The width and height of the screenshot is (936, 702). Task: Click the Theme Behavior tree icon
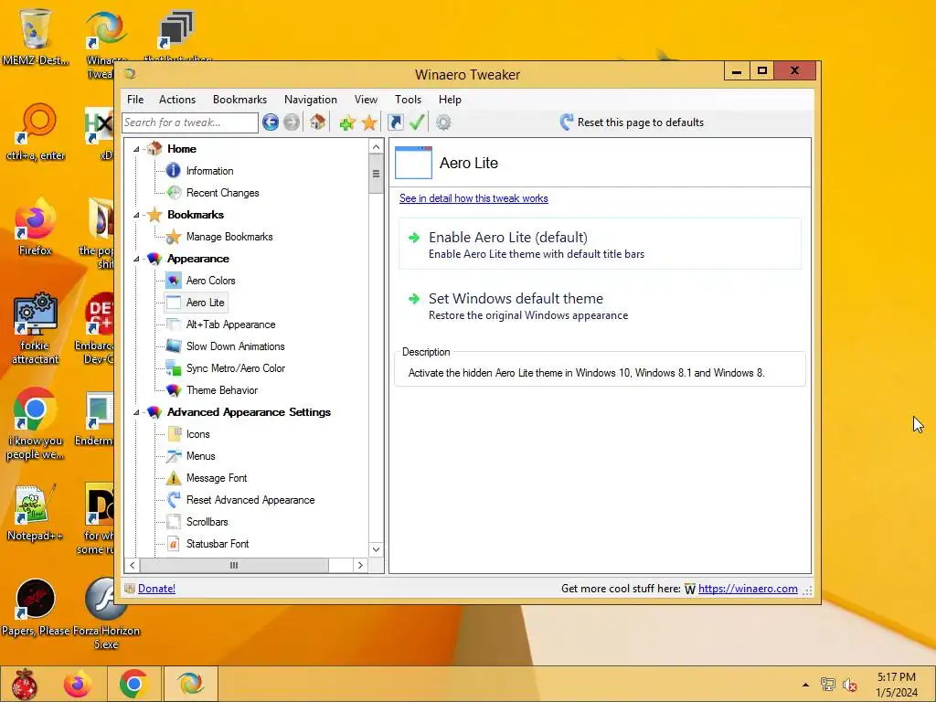[174, 390]
